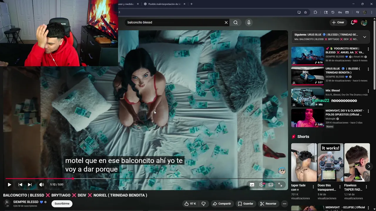Click install app icon in address bar
The width and height of the screenshot is (376, 211).
tap(299, 12)
